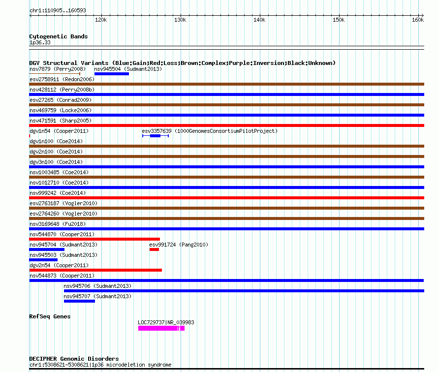This screenshot has height=372, width=438.
Task: Click the 120k ruler tick label
Action: click(x=101, y=20)
